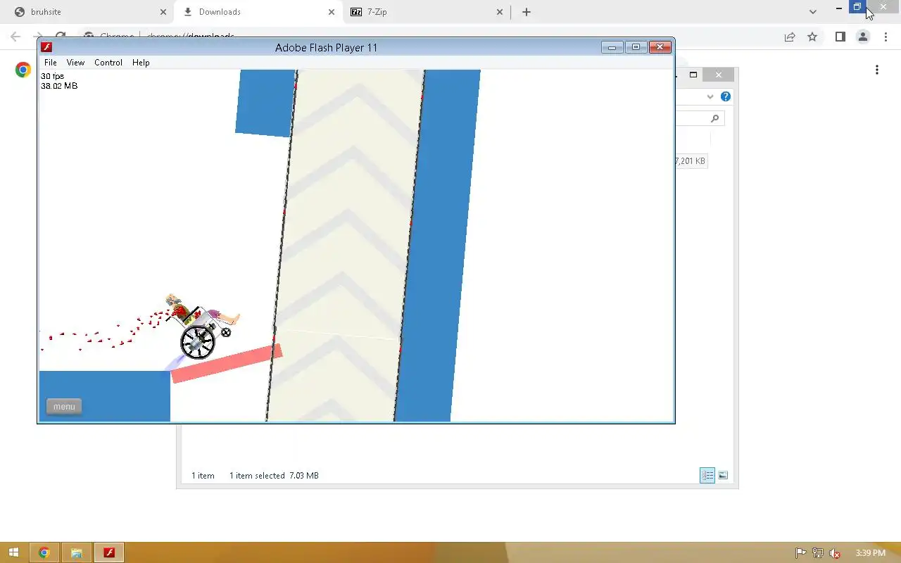Click the Flash Player title bar icon

[x=46, y=47]
